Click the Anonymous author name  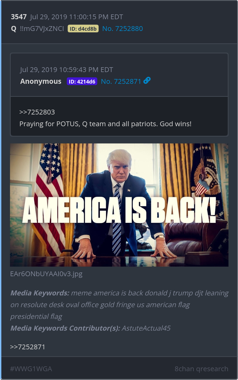pyautogui.click(x=41, y=81)
